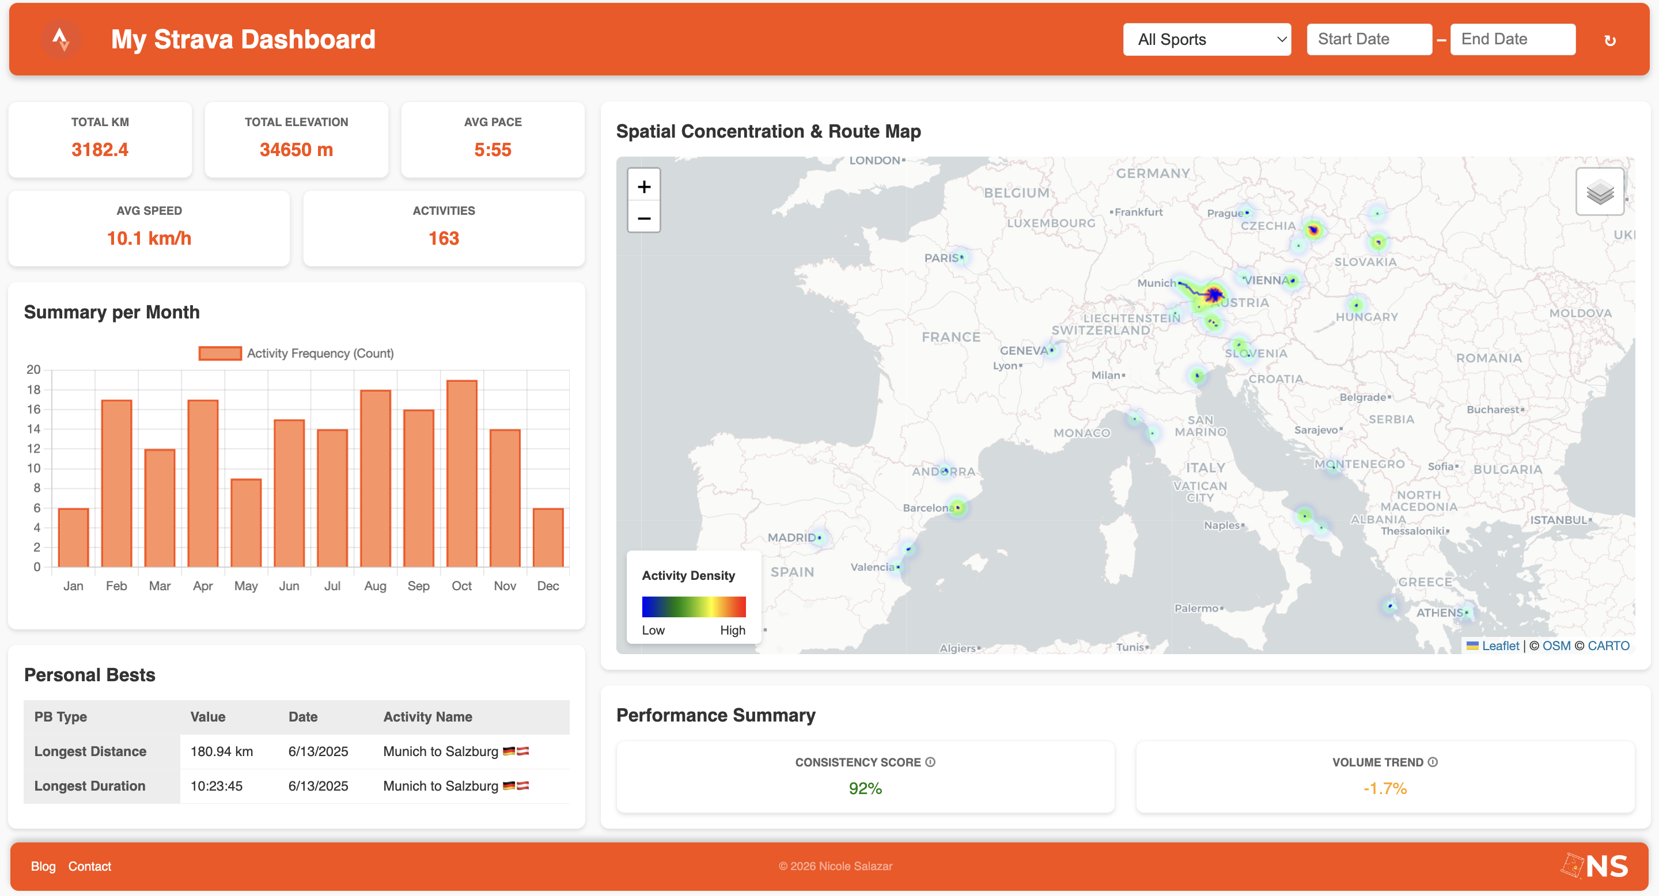Open the Leaflet attribution link
Image resolution: width=1659 pixels, height=896 pixels.
click(x=1500, y=646)
